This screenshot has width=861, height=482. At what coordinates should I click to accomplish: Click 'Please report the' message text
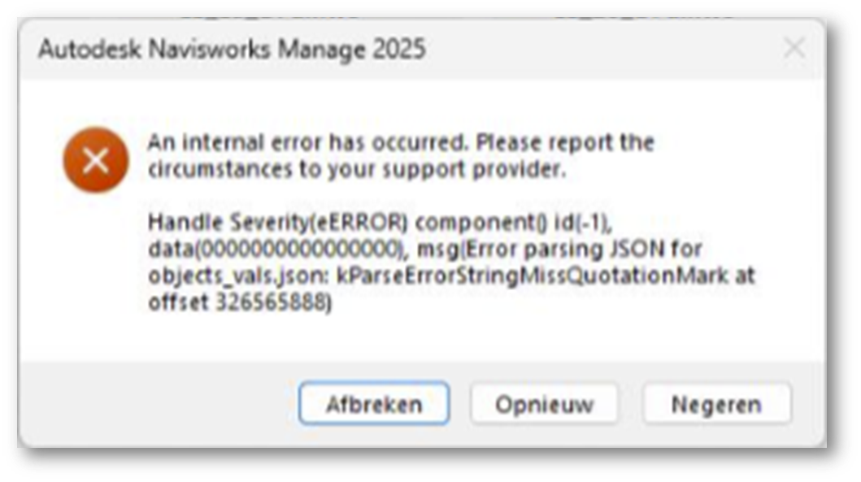pos(565,142)
